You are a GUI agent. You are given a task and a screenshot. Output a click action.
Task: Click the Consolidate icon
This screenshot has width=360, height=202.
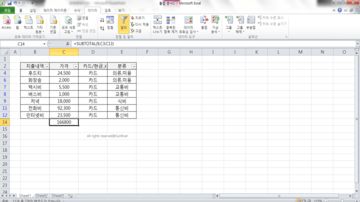[x=204, y=22]
